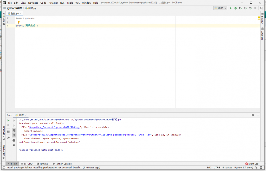
Task: Open UTF-8 encoding selector in status bar
Action: (217, 168)
